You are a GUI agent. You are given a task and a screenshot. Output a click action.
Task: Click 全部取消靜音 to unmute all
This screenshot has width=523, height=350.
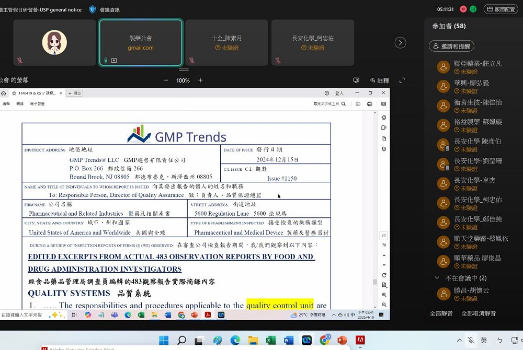[479, 313]
